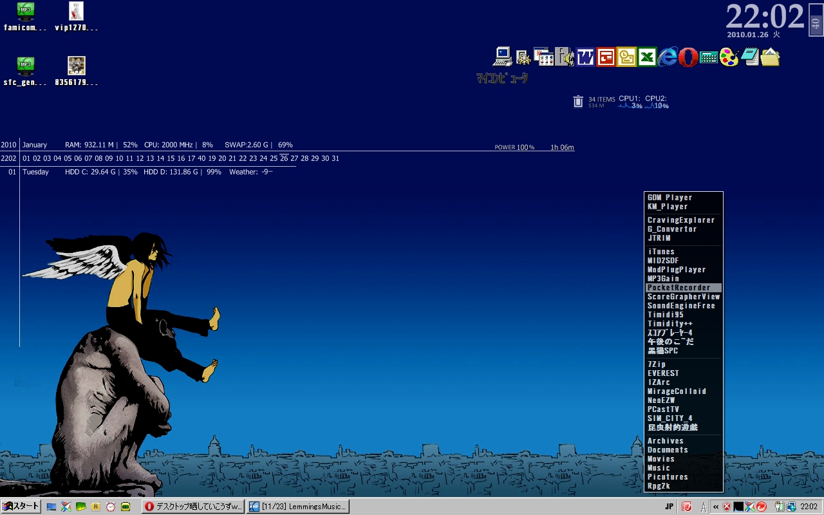The height and width of the screenshot is (515, 824).
Task: Select KM_Player in launcher menu
Action: coord(684,207)
